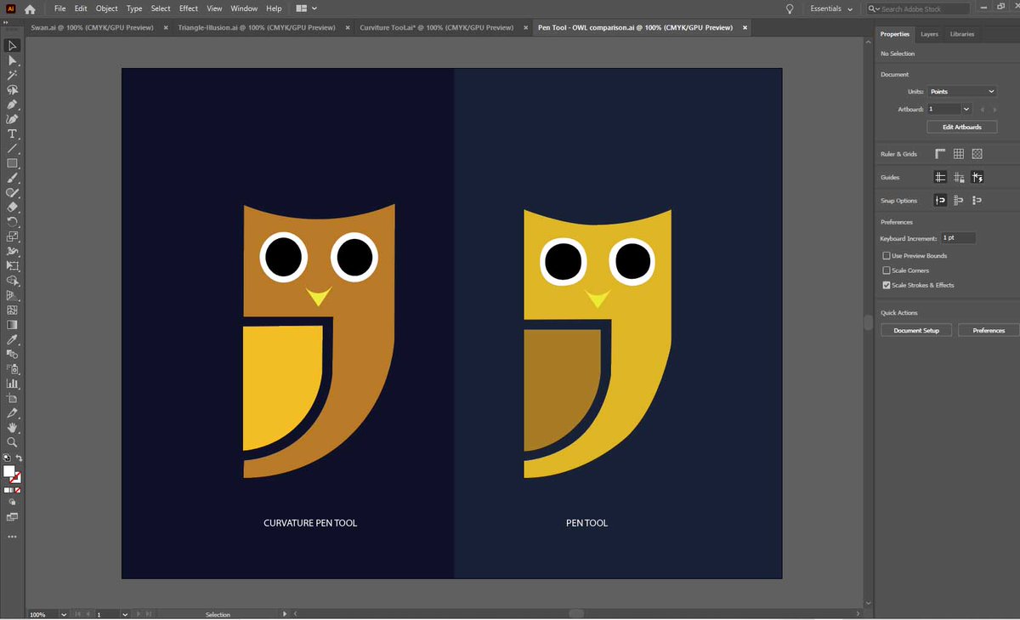Click the Edit Artboards button
This screenshot has width=1020, height=620.
961,127
